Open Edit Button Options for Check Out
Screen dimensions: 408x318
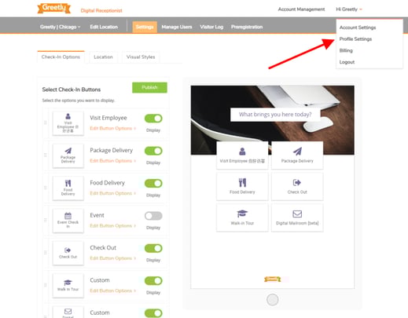point(113,258)
